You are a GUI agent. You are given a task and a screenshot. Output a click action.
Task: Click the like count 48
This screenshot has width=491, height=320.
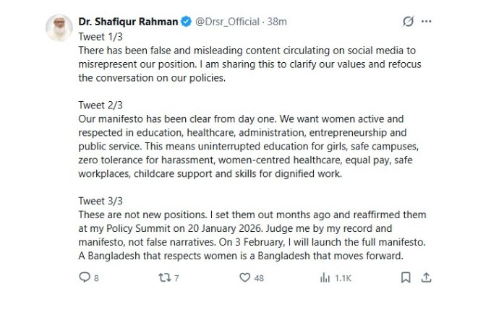[x=259, y=277]
